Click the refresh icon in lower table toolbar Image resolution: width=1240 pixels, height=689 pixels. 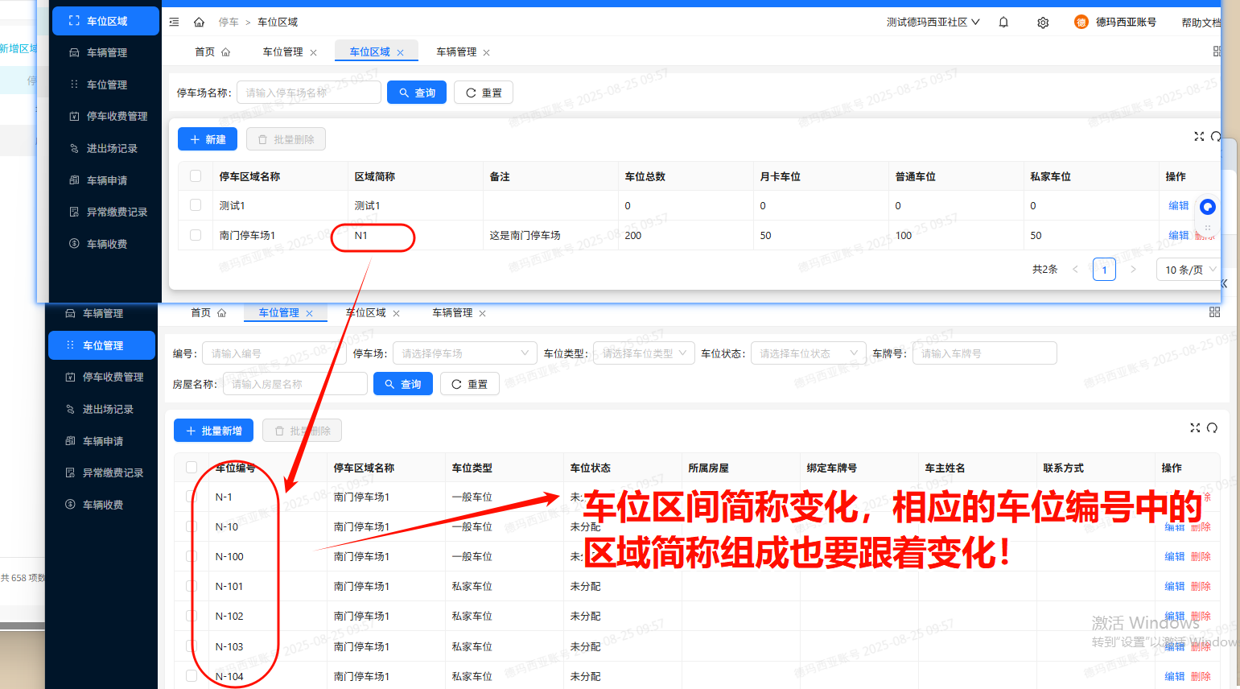(x=1212, y=428)
